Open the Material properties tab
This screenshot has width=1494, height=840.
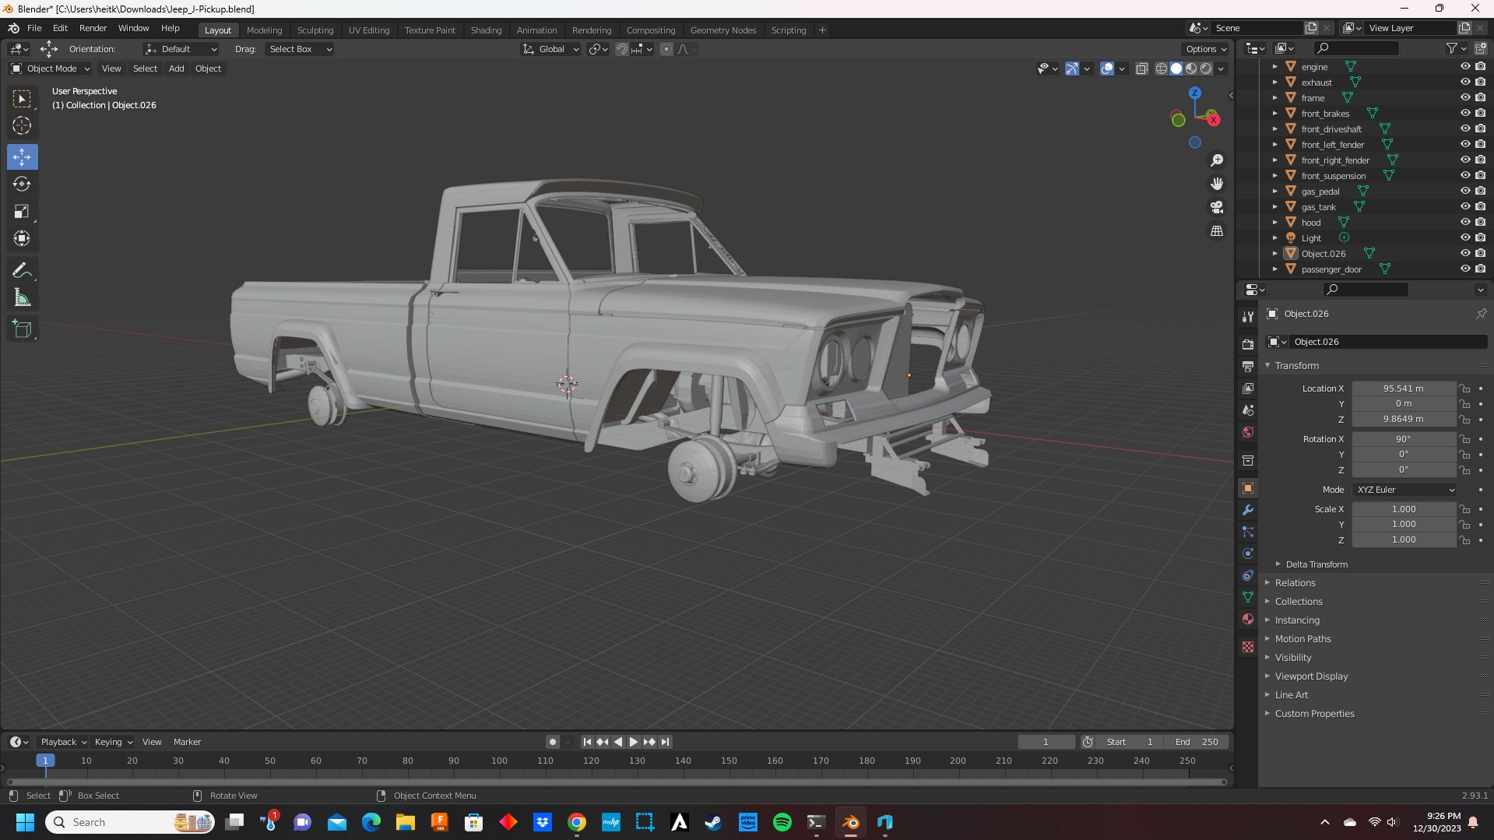tap(1248, 620)
